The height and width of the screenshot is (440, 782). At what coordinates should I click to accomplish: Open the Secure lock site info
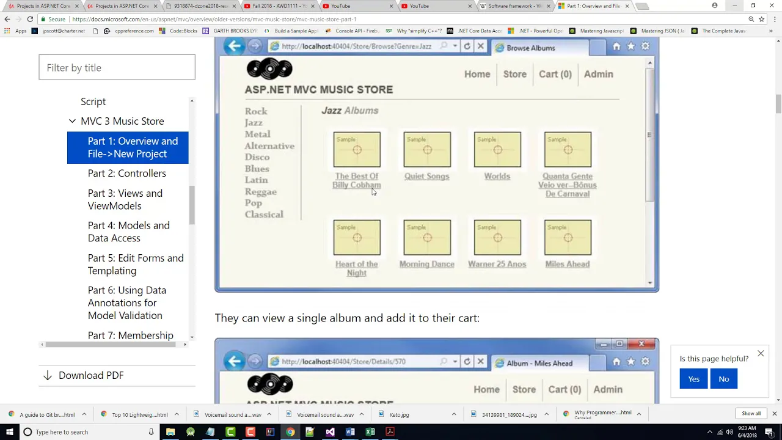coord(53,19)
